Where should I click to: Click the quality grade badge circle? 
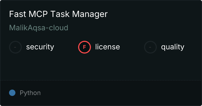coord(150,47)
